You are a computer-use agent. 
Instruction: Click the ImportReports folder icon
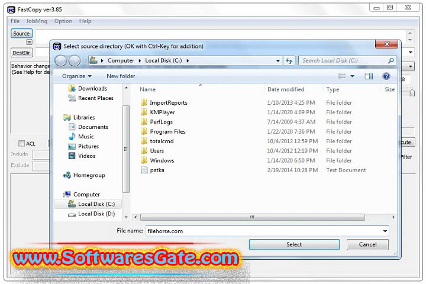click(144, 102)
